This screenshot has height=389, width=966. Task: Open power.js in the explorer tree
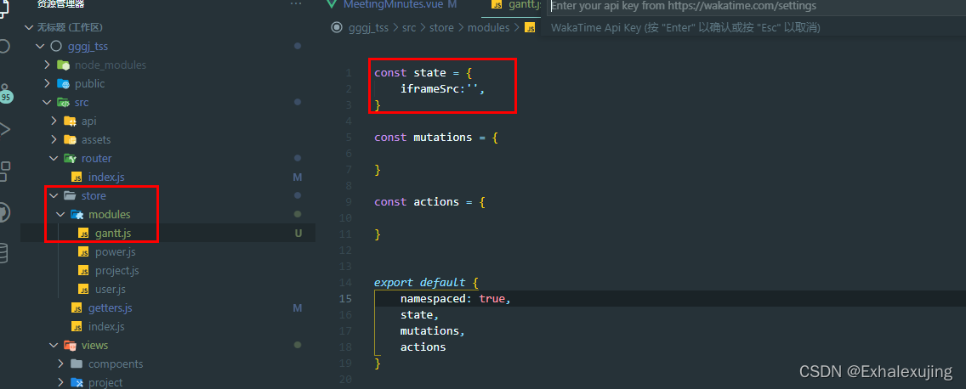pyautogui.click(x=115, y=251)
